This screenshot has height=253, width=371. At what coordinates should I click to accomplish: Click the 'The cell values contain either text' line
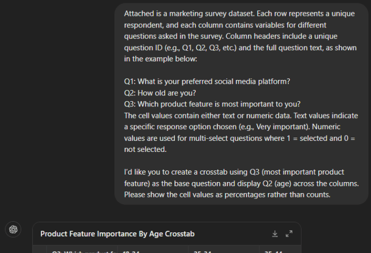241,115
